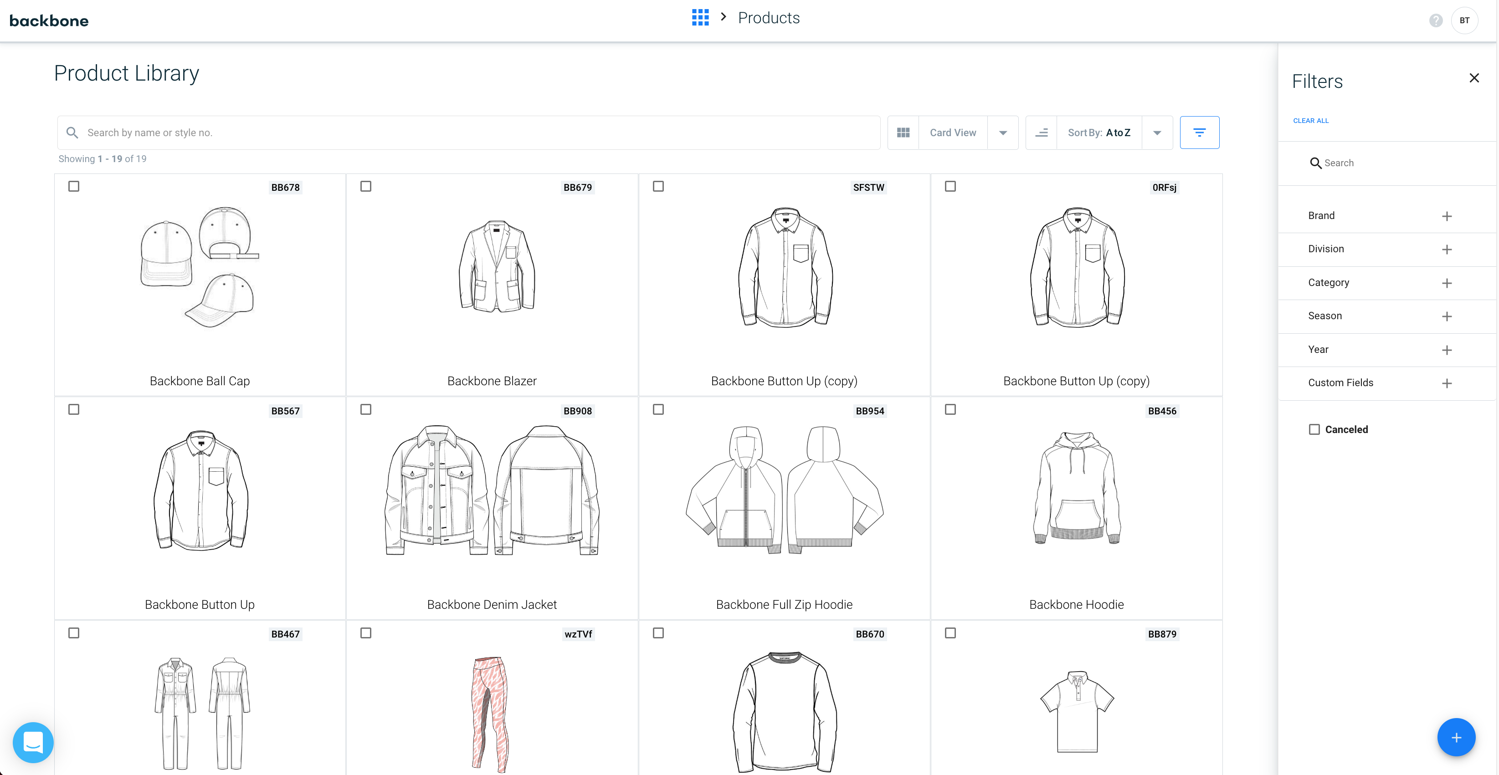Image resolution: width=1499 pixels, height=775 pixels.
Task: Select the Full Zip Hoodie checkbox
Action: coord(658,410)
